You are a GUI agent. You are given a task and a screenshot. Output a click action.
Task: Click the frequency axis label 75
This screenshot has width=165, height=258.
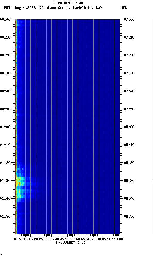click(x=93, y=239)
